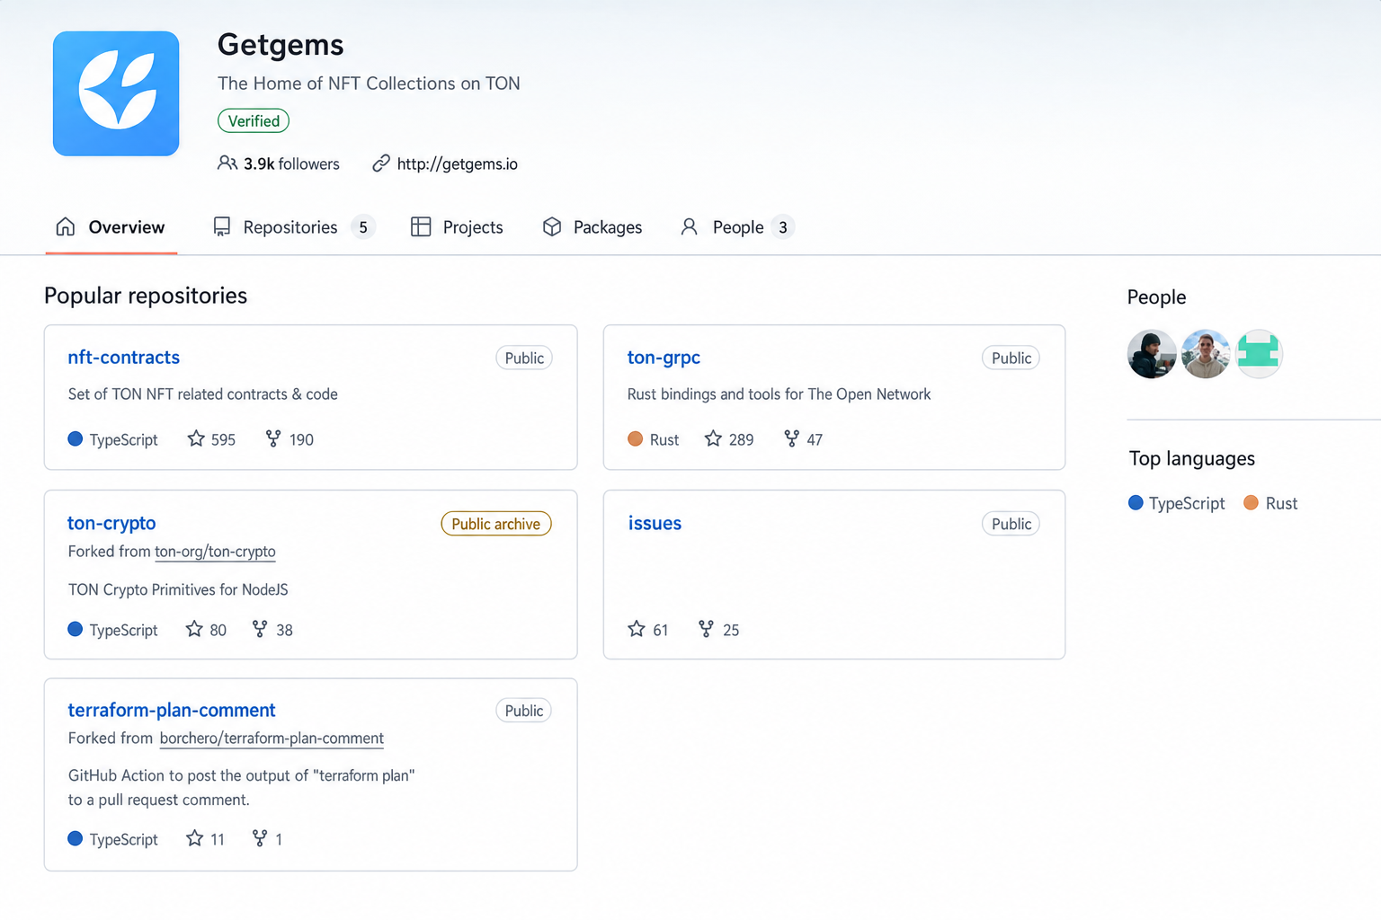This screenshot has width=1381, height=920.
Task: Open the 80 stargazers of ton-crypto
Action: tap(218, 630)
